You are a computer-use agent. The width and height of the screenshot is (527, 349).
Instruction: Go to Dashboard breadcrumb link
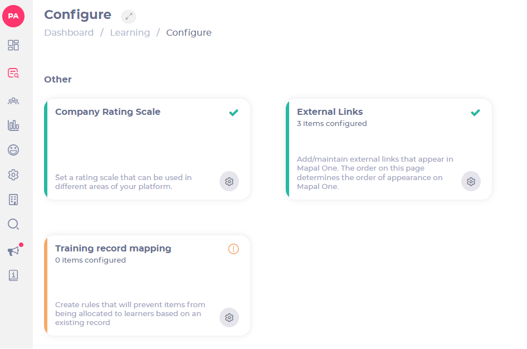[69, 32]
